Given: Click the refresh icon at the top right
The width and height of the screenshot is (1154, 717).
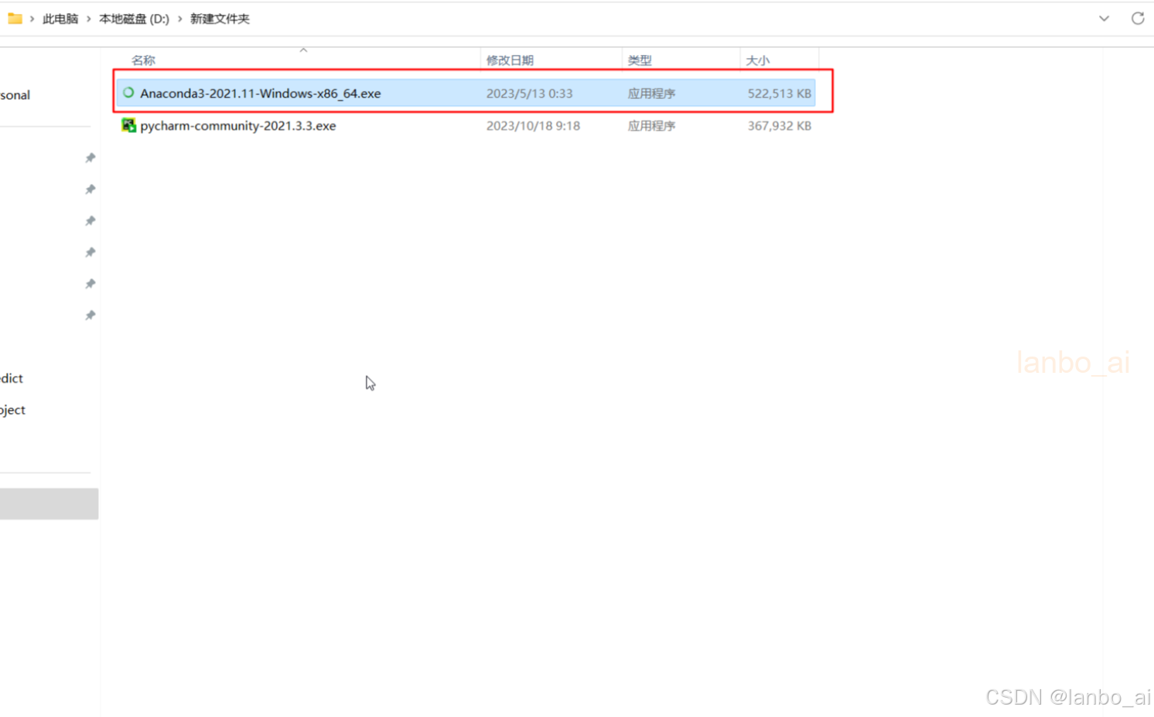Looking at the screenshot, I should [1139, 18].
